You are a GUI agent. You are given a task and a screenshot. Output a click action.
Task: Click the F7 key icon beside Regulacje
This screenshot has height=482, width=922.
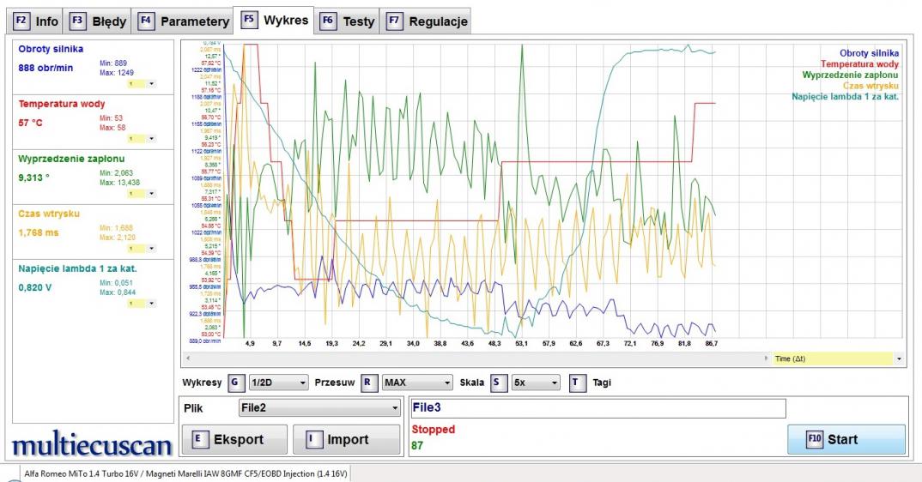pyautogui.click(x=394, y=21)
